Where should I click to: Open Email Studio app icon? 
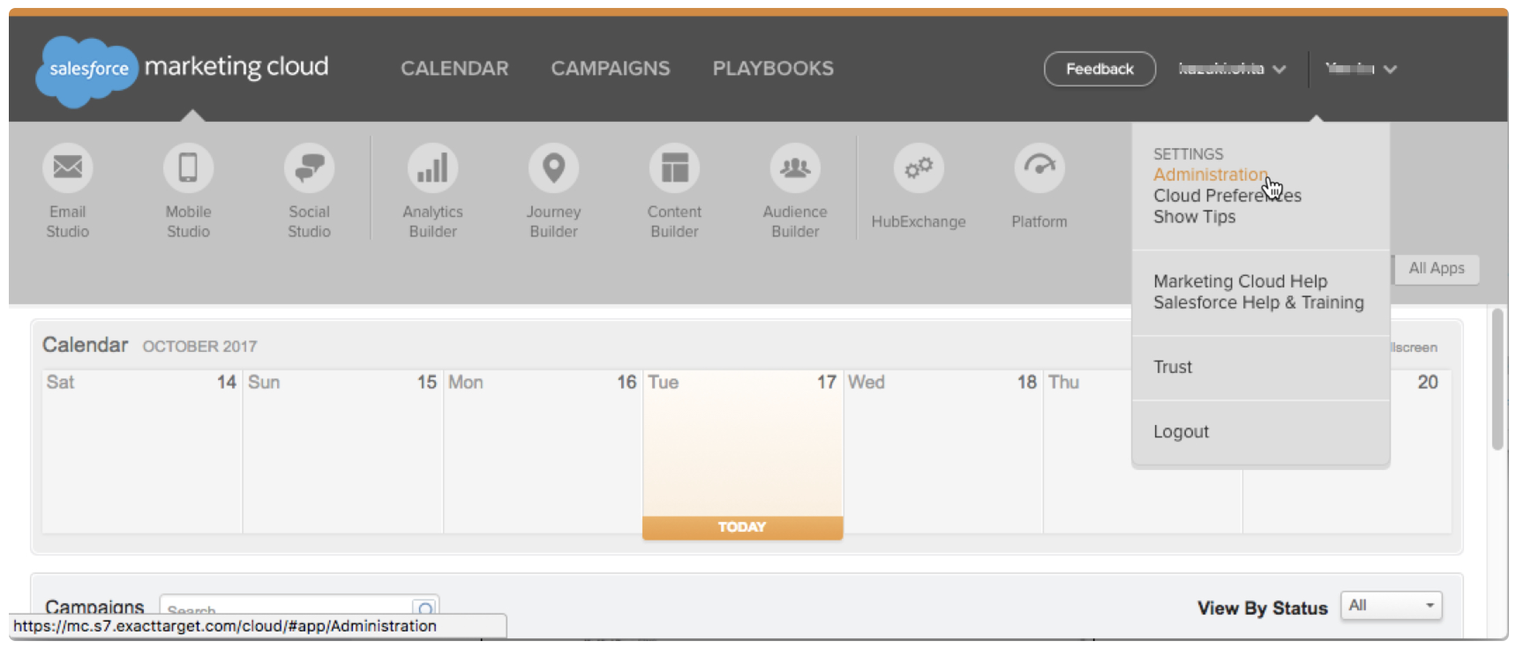[68, 168]
